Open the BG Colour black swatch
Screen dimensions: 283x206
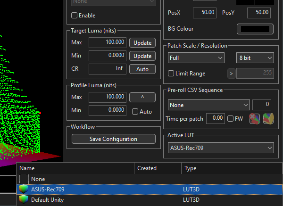[x=255, y=29]
